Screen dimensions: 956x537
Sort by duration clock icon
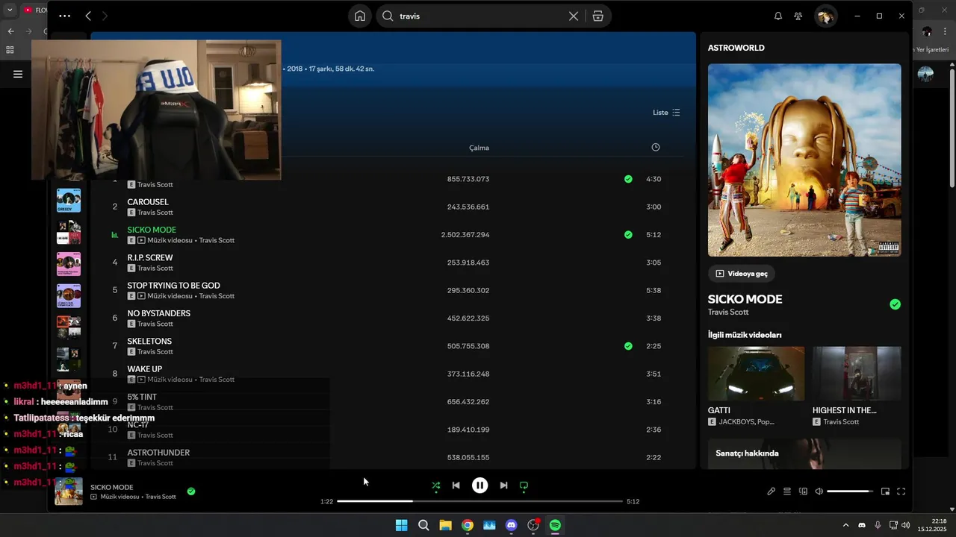pos(656,148)
